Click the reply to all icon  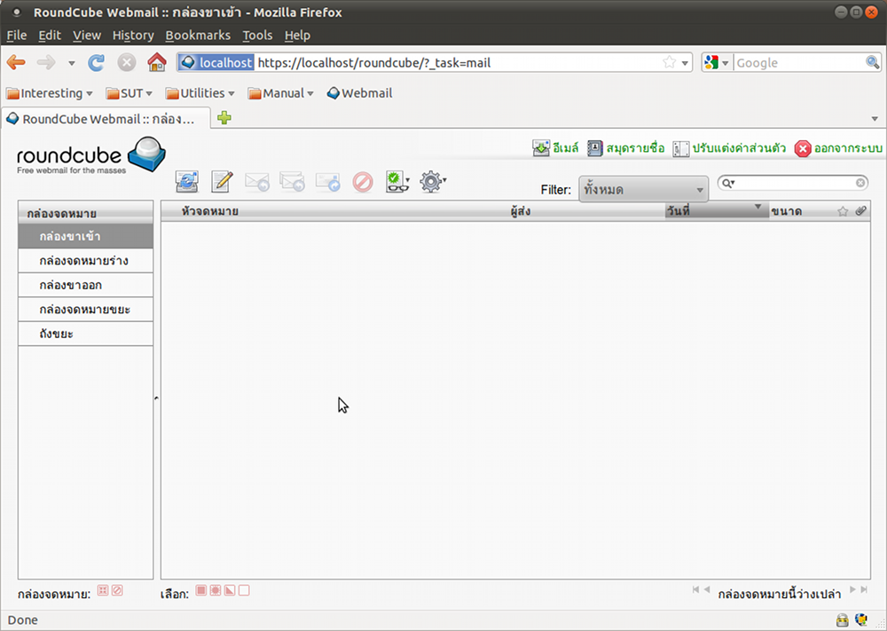pyautogui.click(x=293, y=182)
